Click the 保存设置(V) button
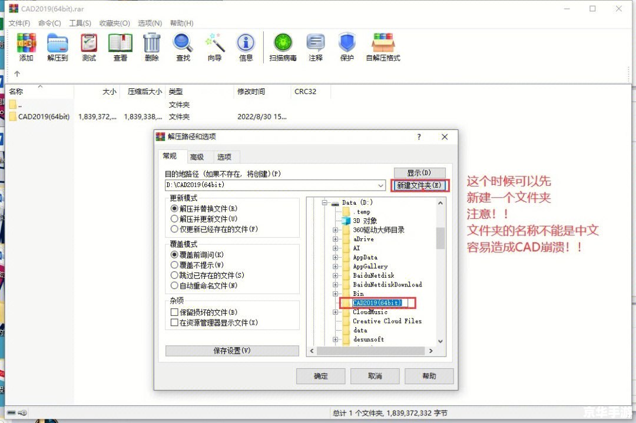 pyautogui.click(x=232, y=351)
